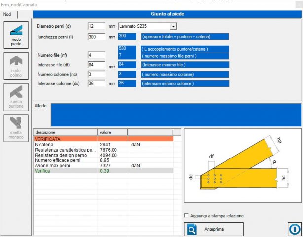Switch to the Nodi tab
Viewport: 303px width, 237px height.
[x=7, y=14]
